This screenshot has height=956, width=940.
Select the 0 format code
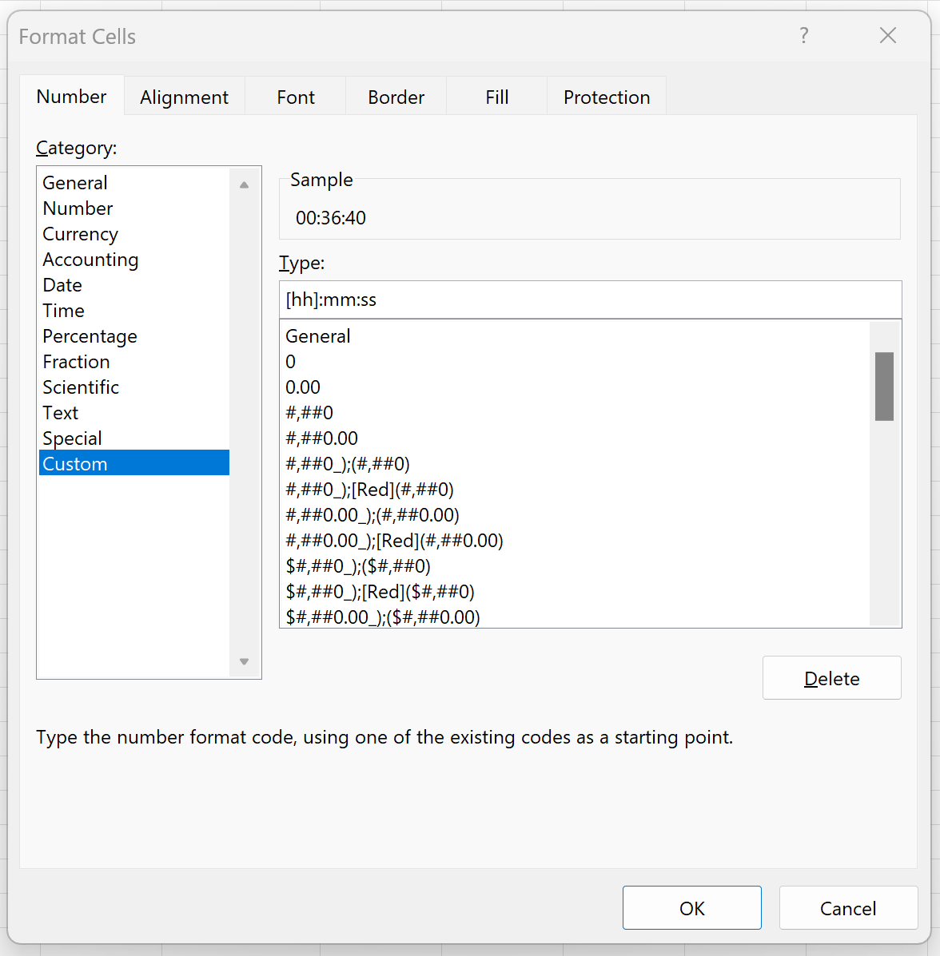click(x=575, y=362)
